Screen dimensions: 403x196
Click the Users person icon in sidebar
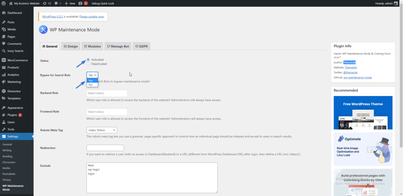tap(4, 122)
